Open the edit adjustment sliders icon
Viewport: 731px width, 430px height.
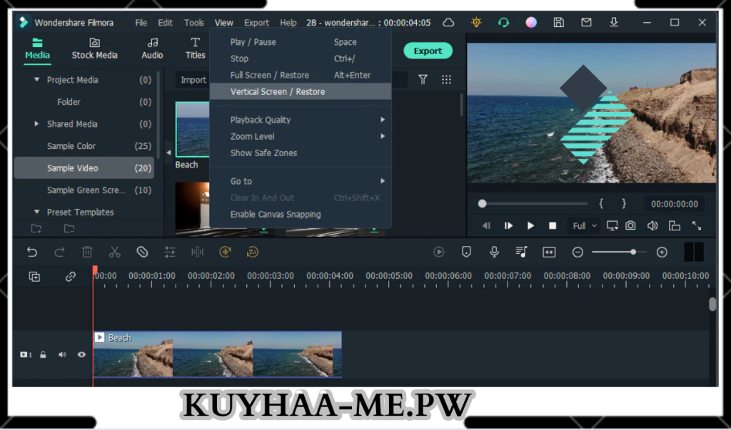(x=170, y=252)
